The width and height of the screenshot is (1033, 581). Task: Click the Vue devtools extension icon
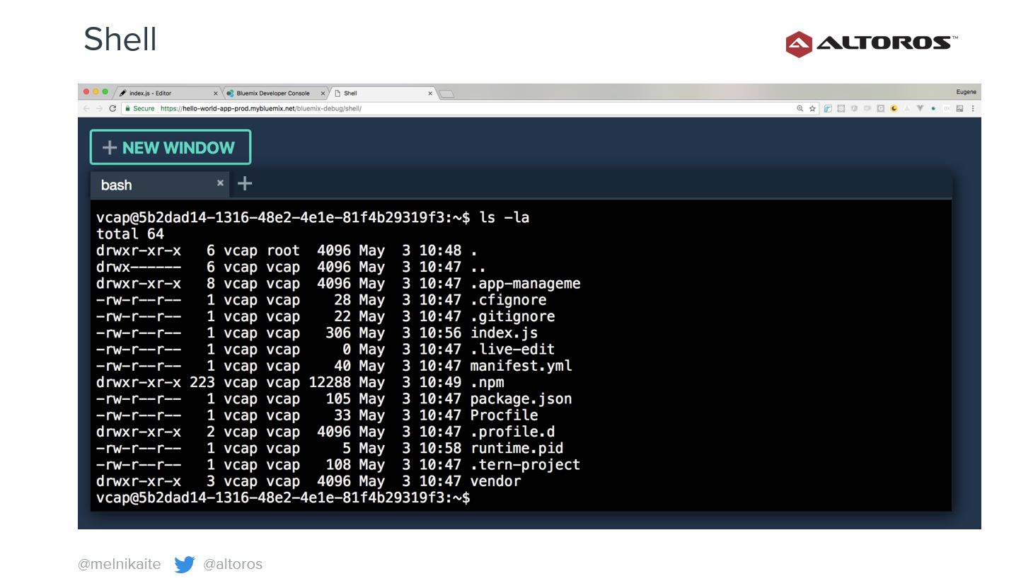tap(920, 108)
